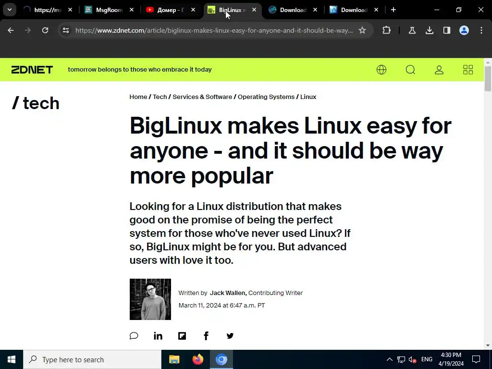The image size is (492, 369).
Task: Show hidden system tray icons
Action: point(389,359)
